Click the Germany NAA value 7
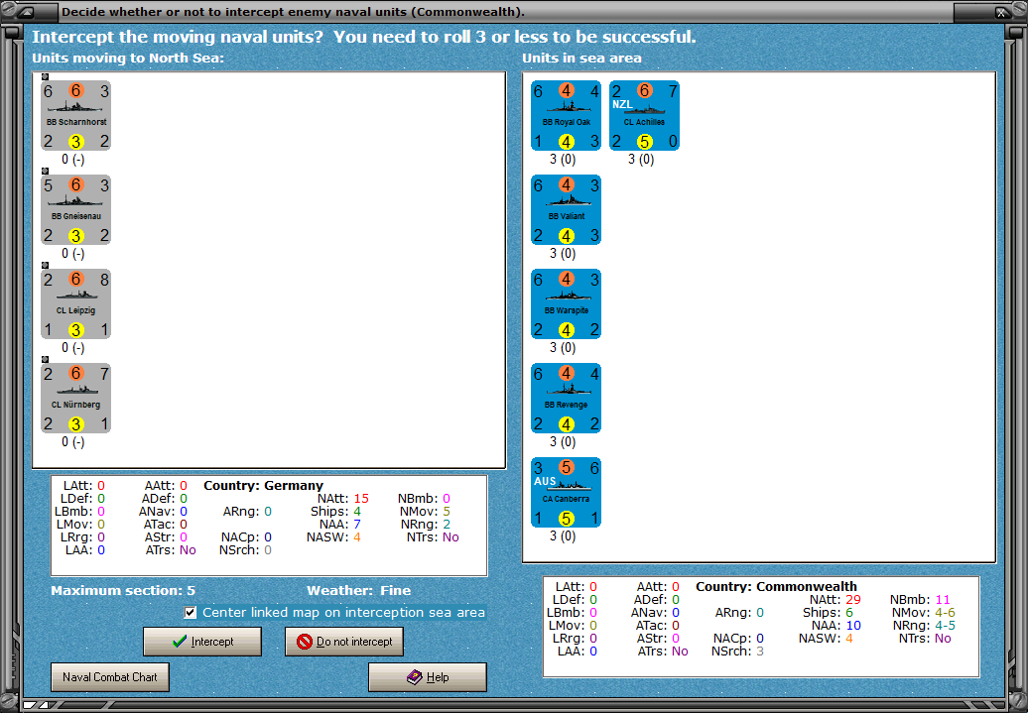Viewport: 1028px width, 713px height. pyautogui.click(x=357, y=525)
